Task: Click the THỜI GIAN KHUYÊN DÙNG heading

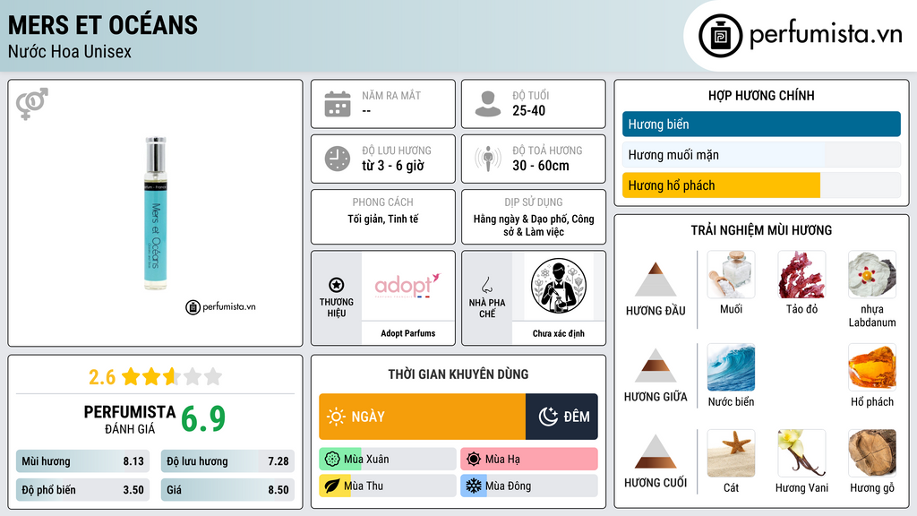Action: [x=458, y=374]
